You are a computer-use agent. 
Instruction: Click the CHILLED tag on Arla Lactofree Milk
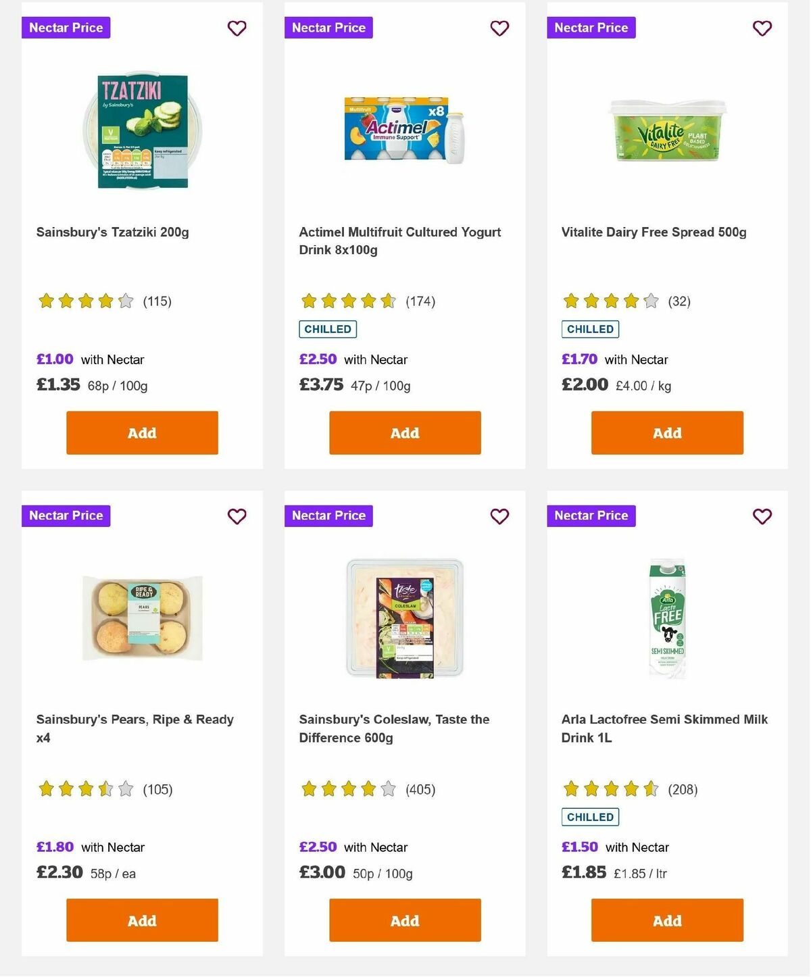point(590,816)
